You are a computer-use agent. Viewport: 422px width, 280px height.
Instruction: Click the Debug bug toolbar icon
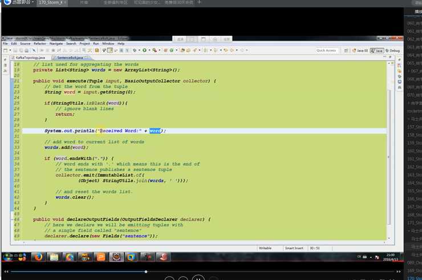[135, 50]
